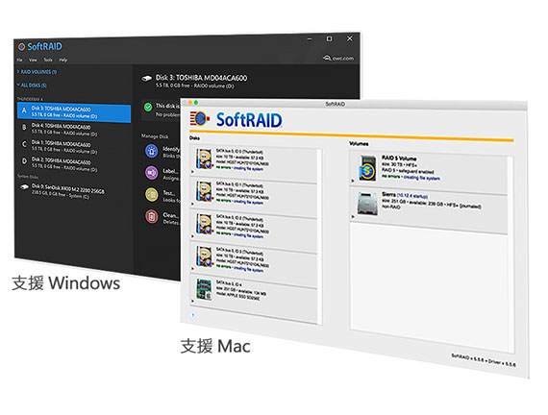
Task: Collapse the ALL DISKS section
Action: [32, 85]
